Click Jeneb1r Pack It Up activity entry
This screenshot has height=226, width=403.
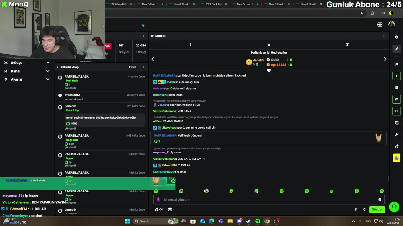[x=101, y=117]
